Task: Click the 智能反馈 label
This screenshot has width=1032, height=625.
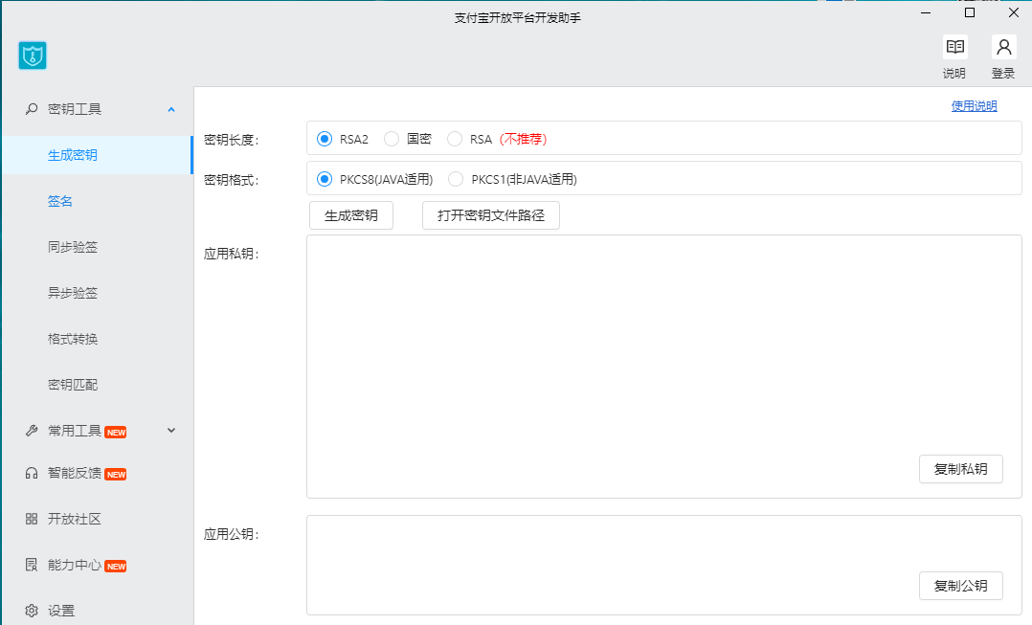Action: coord(75,473)
